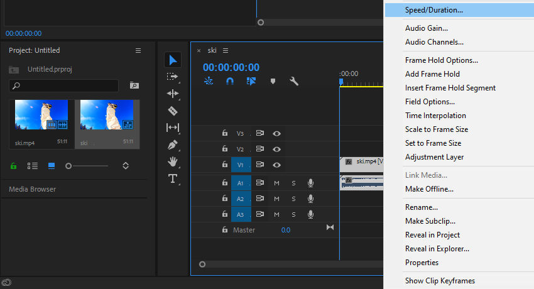Viewport: 534px width, 289px height.
Task: Target the V1 video track
Action: (241, 165)
